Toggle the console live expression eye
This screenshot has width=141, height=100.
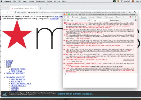point(89,20)
